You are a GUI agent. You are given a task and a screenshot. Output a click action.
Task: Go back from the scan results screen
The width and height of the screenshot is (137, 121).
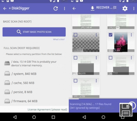[74, 8]
